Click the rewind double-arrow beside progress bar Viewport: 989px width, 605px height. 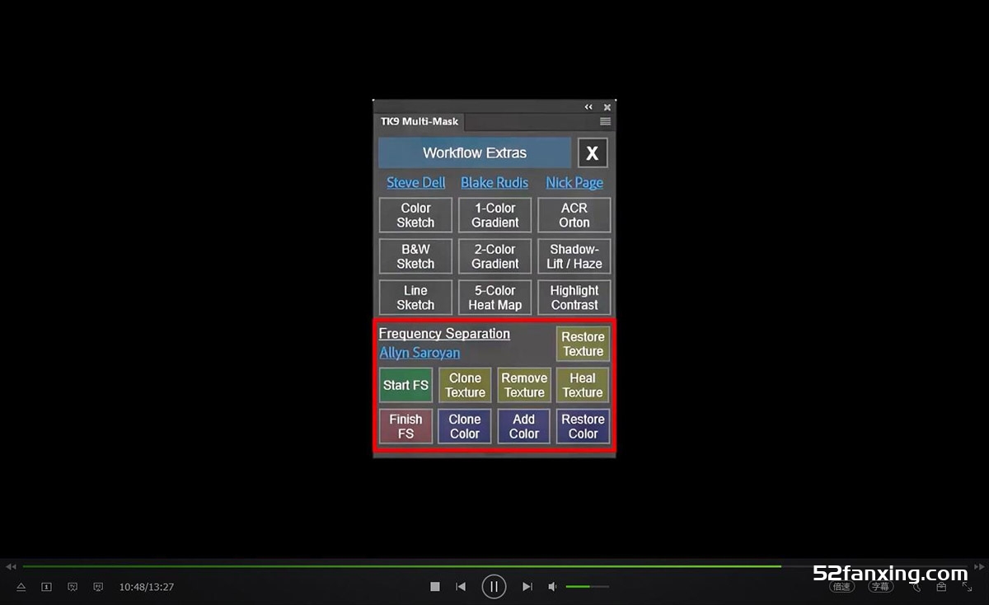pyautogui.click(x=11, y=566)
